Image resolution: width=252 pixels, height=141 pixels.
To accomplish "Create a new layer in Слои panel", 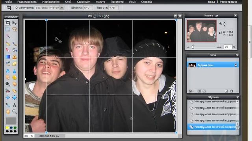I will 226,91.
